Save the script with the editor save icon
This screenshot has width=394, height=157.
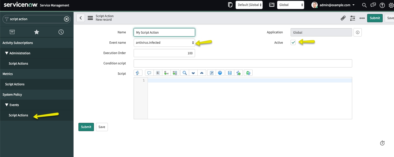coord(230,73)
